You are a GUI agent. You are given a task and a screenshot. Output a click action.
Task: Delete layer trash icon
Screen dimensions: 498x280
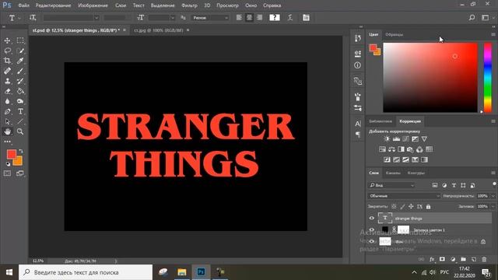click(484, 259)
